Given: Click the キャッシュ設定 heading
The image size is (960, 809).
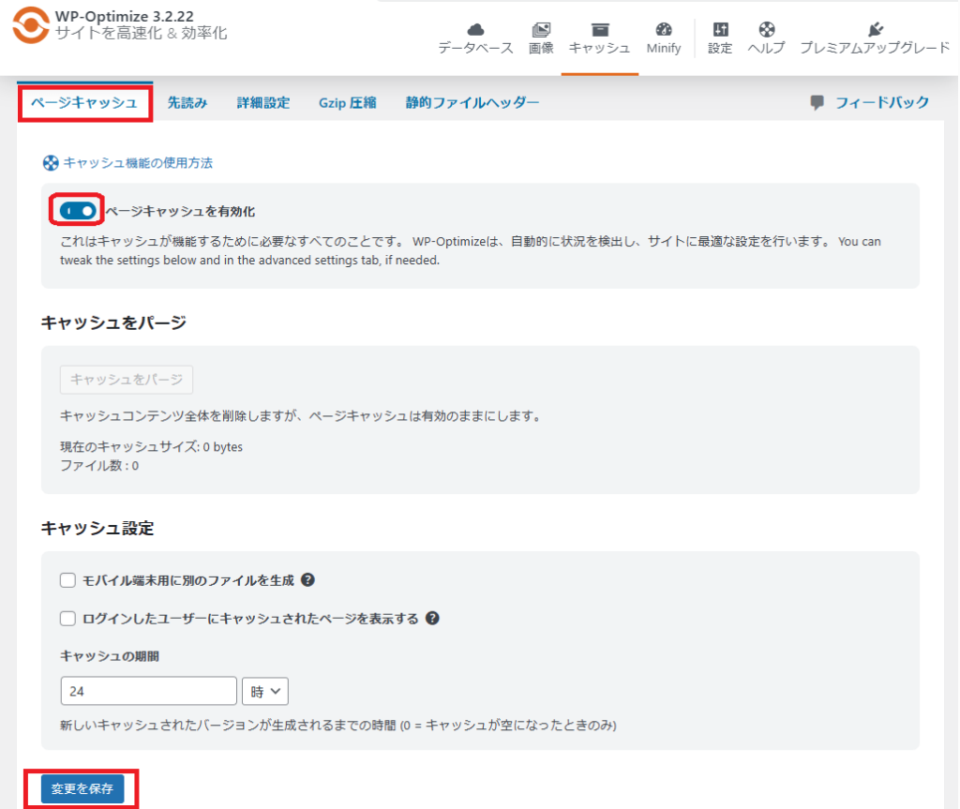Looking at the screenshot, I should click(x=97, y=528).
